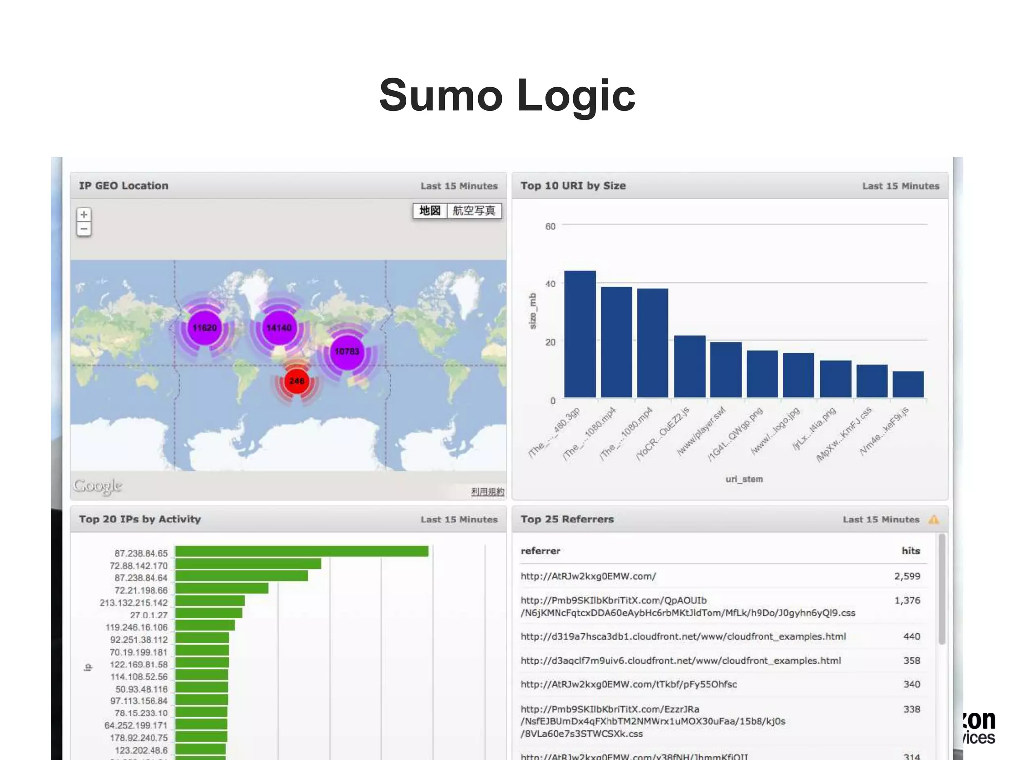Click IP label 178.92.240.75

pos(139,738)
